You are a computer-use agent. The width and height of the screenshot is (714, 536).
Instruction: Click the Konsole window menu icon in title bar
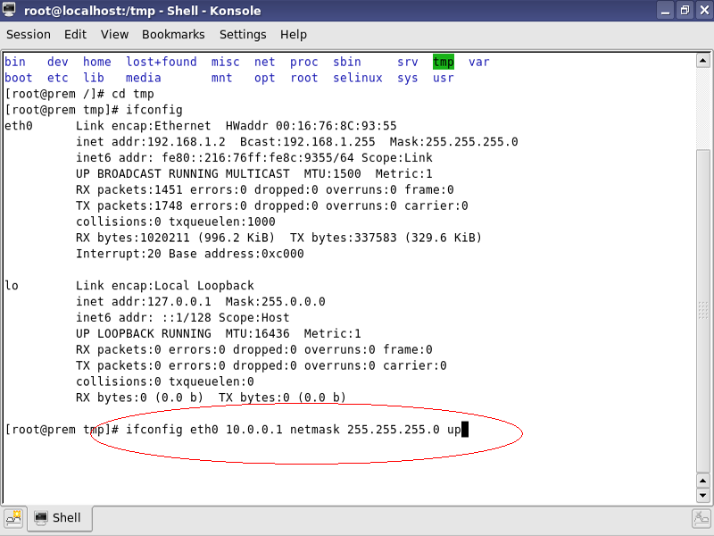[12, 12]
